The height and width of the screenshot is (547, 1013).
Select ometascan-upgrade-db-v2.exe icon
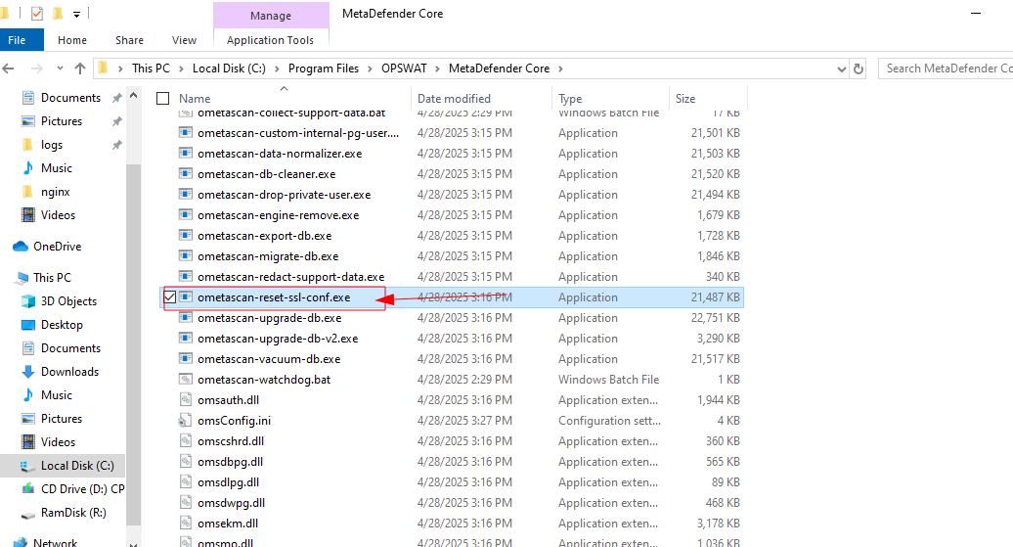tap(186, 339)
